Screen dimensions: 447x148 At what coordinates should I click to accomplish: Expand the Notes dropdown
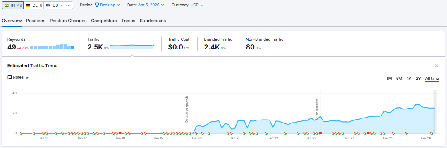tap(18, 77)
